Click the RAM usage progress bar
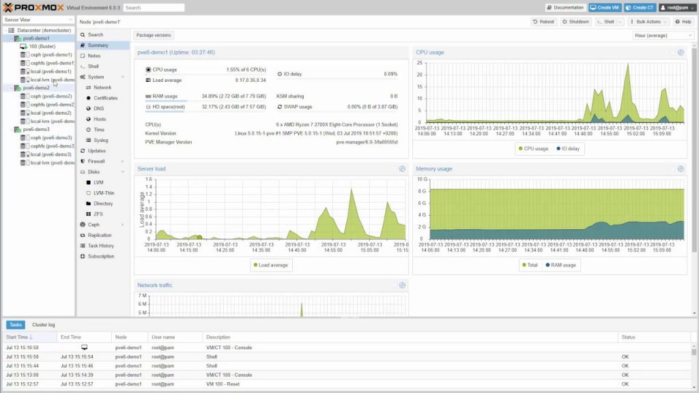Screen dimensions: 699x393 (x=166, y=101)
